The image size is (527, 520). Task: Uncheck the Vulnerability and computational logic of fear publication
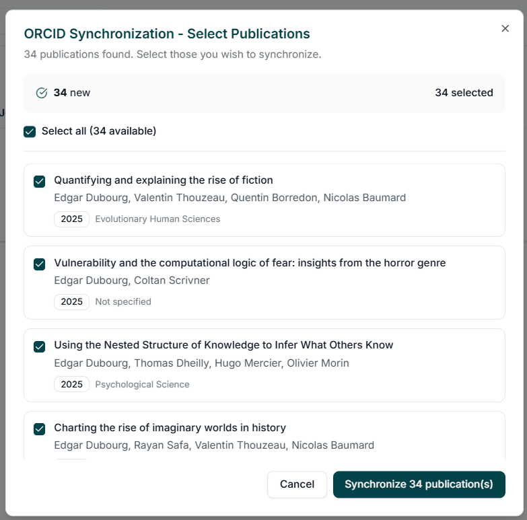[40, 264]
